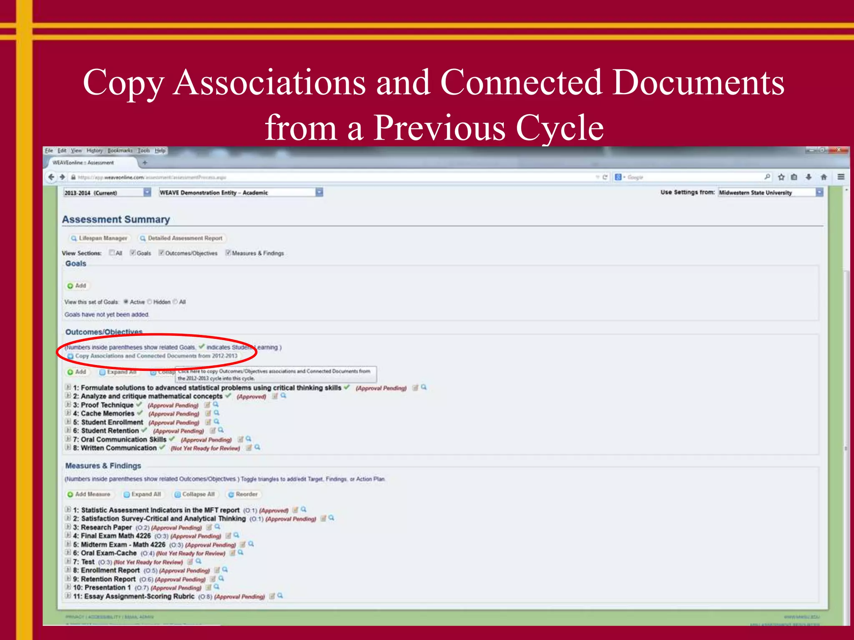The height and width of the screenshot is (640, 854).
Task: Click edit icon for Oral Communication Skills
Action: click(x=241, y=439)
